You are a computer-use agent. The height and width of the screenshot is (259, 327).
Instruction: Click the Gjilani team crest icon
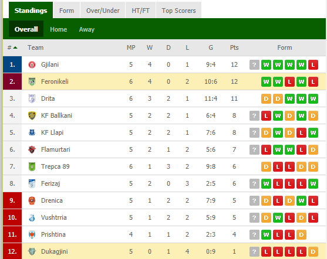(32, 64)
